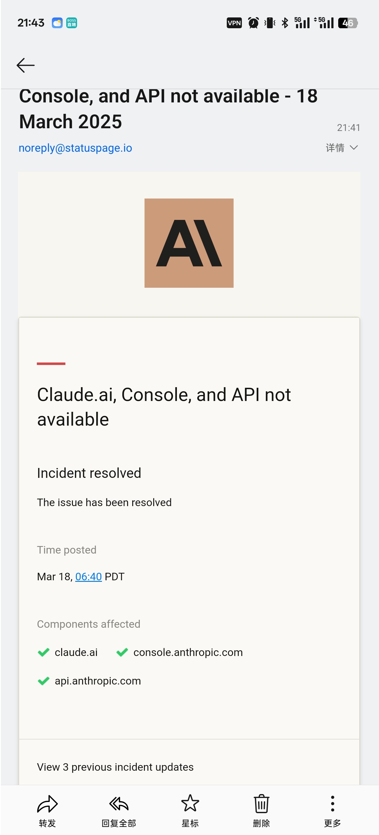The height and width of the screenshot is (835, 379).
Task: Tap the weather notification icon
Action: [x=57, y=23]
